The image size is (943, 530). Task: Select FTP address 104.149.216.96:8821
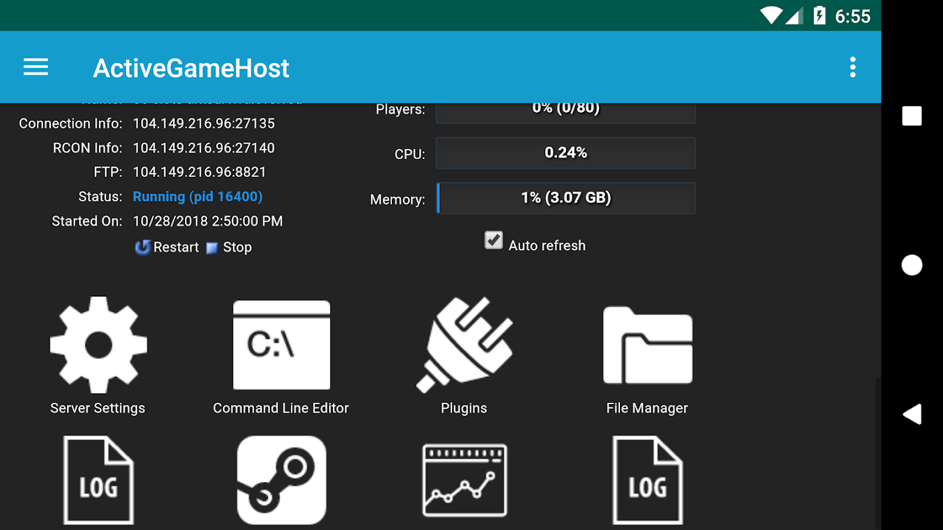tap(200, 172)
